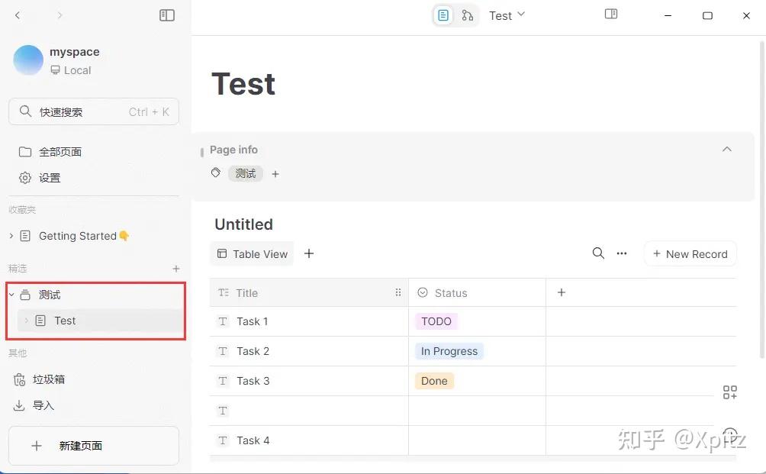This screenshot has width=766, height=474.
Task: Open the right side panel icon
Action: (x=611, y=15)
